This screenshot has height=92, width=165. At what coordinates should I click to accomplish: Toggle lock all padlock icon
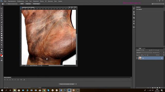click(148, 55)
